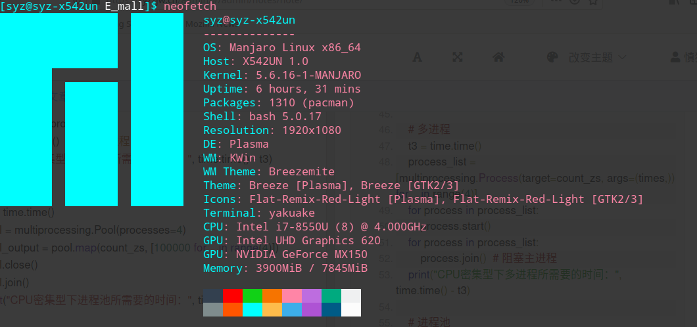Click code line 55 '# 进程池'

tap(429, 322)
